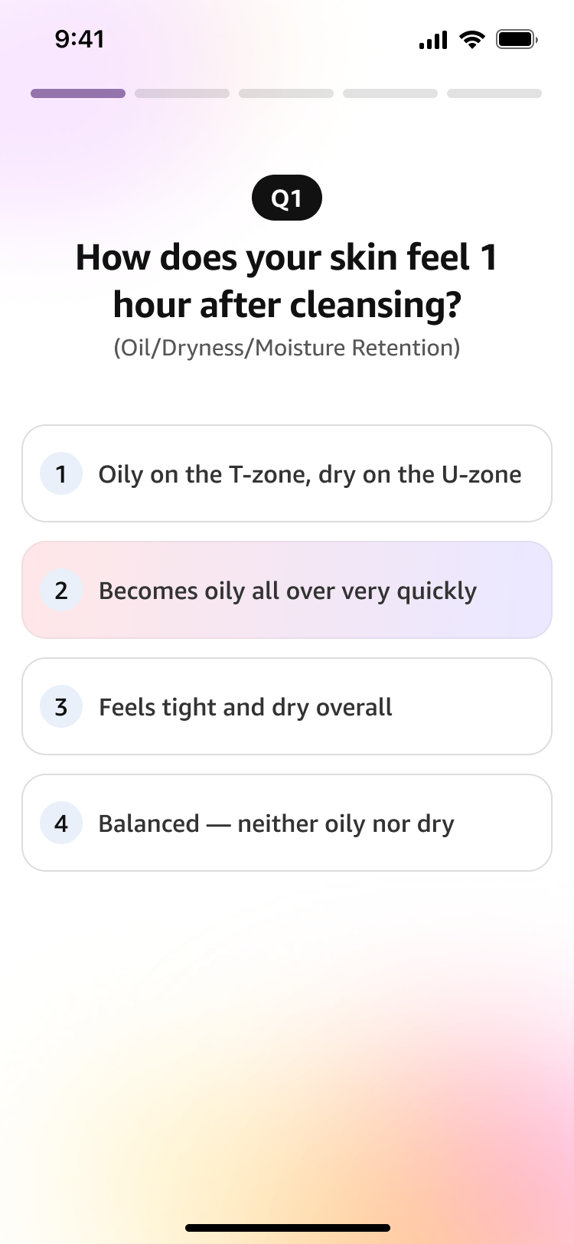This screenshot has height=1244, width=574.
Task: Click the number 3 circle badge
Action: pos(61,707)
